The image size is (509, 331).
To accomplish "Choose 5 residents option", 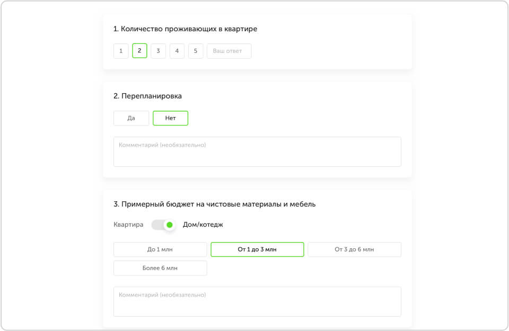I will click(x=196, y=51).
